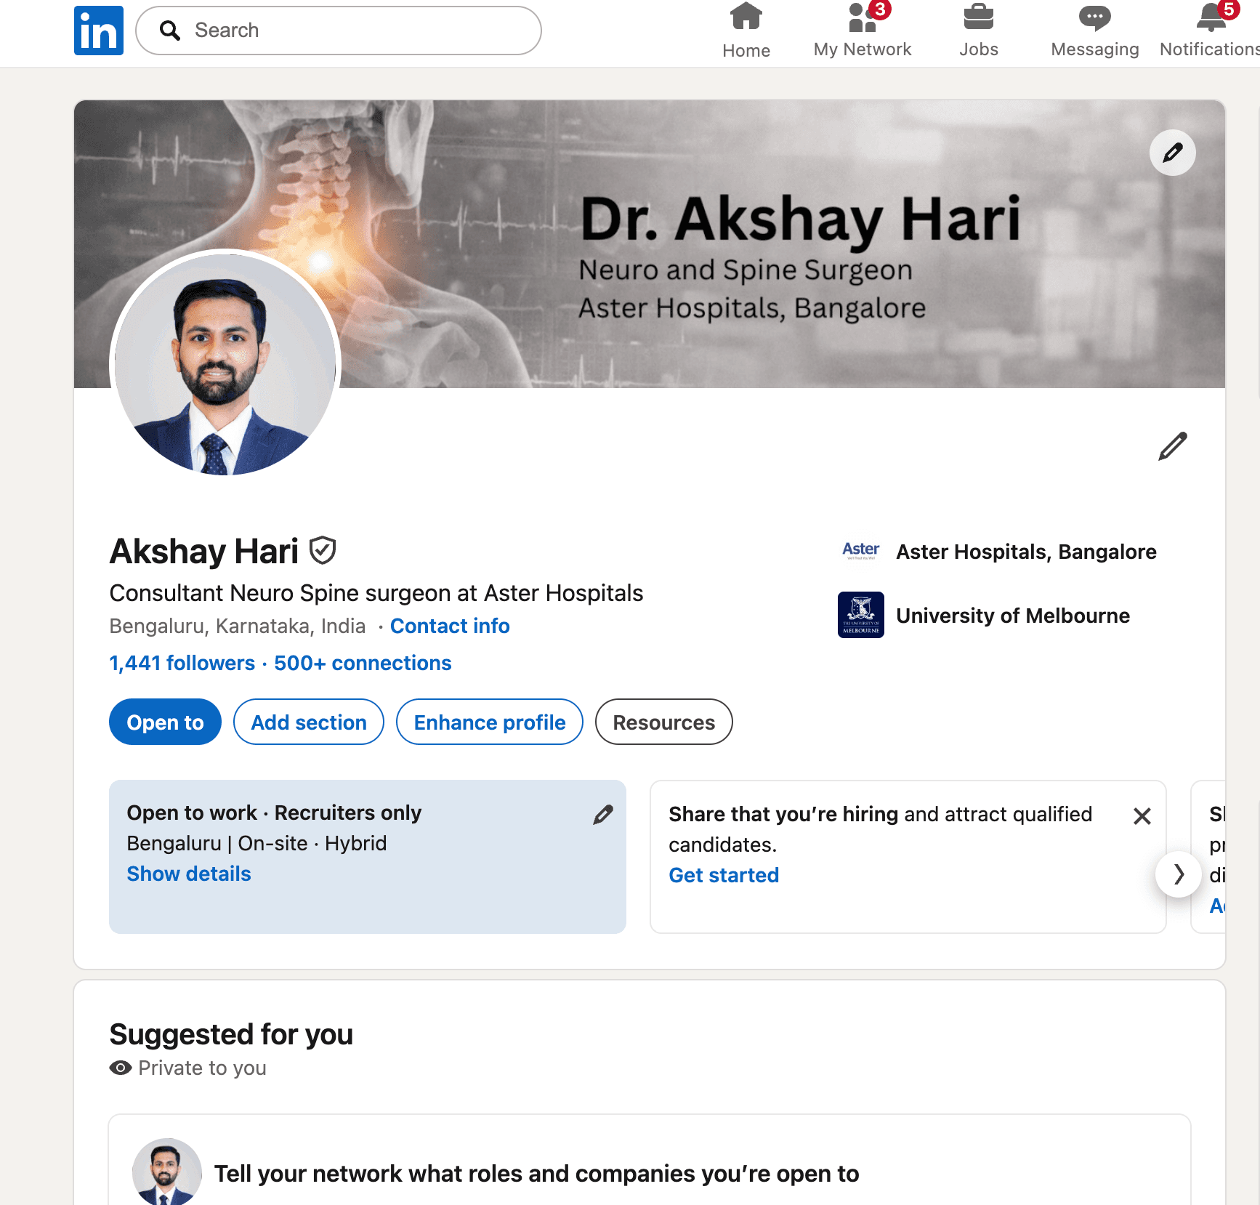
Task: Click the verification shield badge beside name
Action: pyautogui.click(x=323, y=550)
